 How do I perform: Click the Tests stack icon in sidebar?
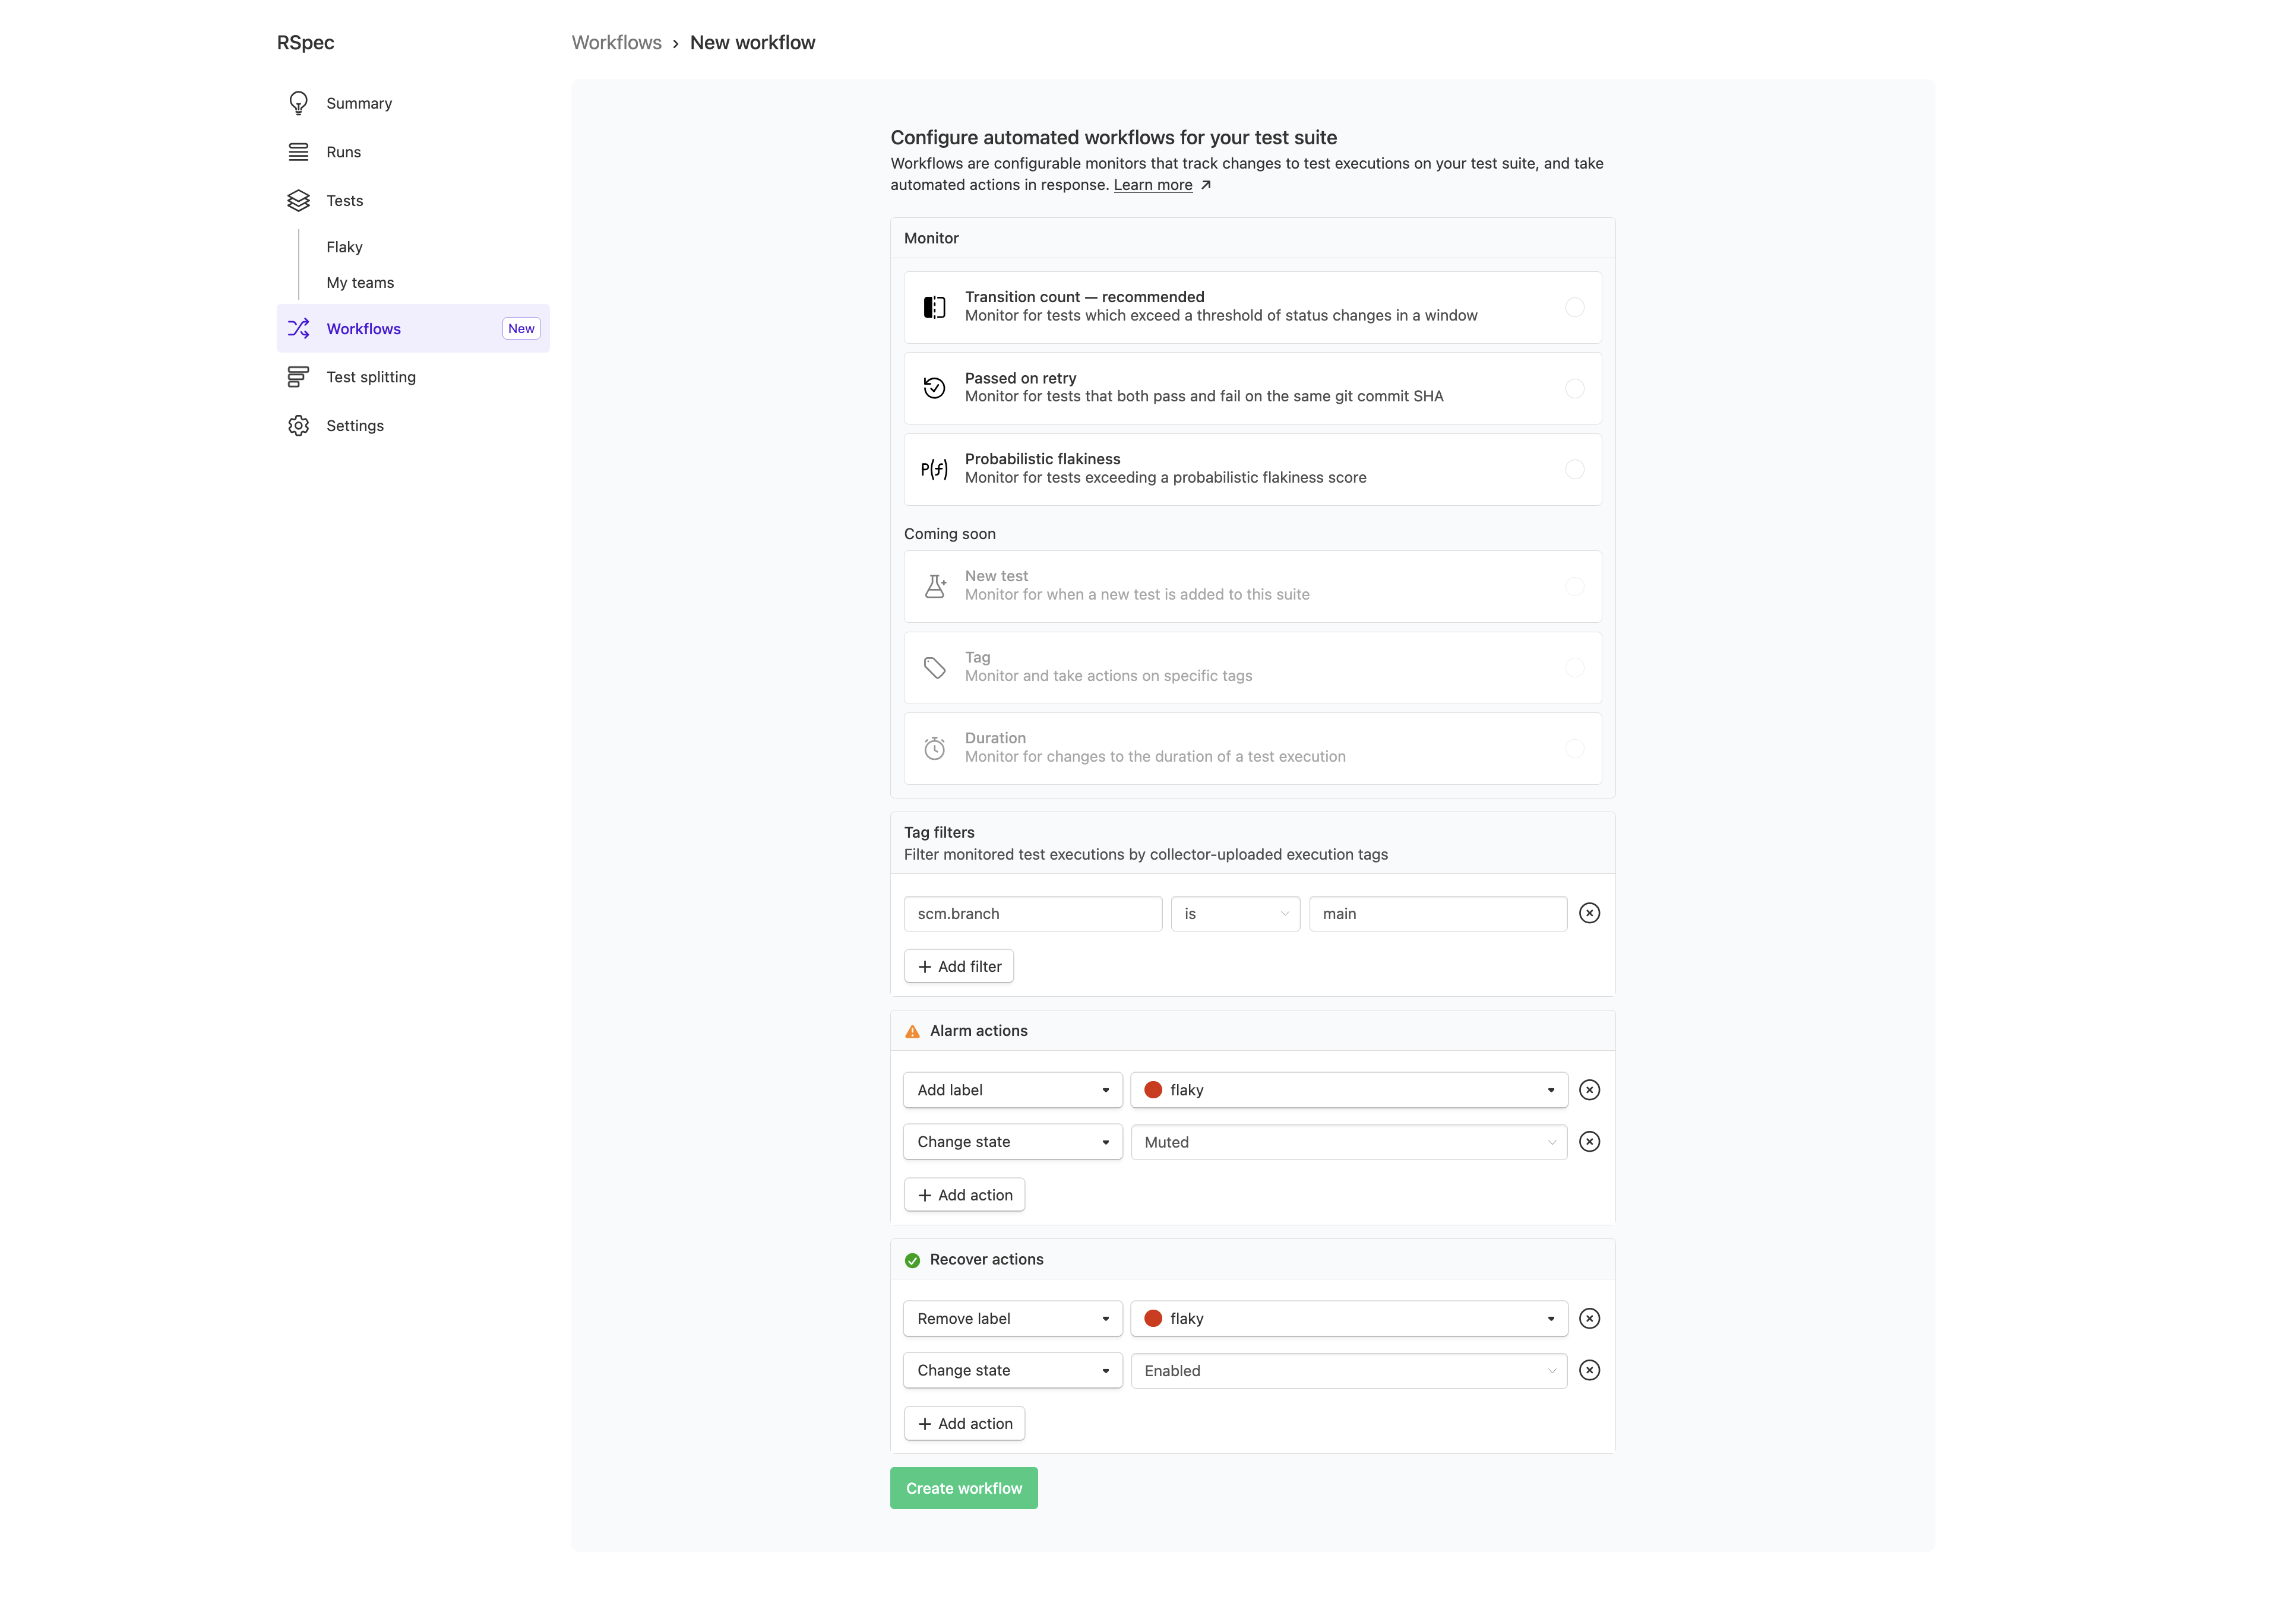(298, 200)
